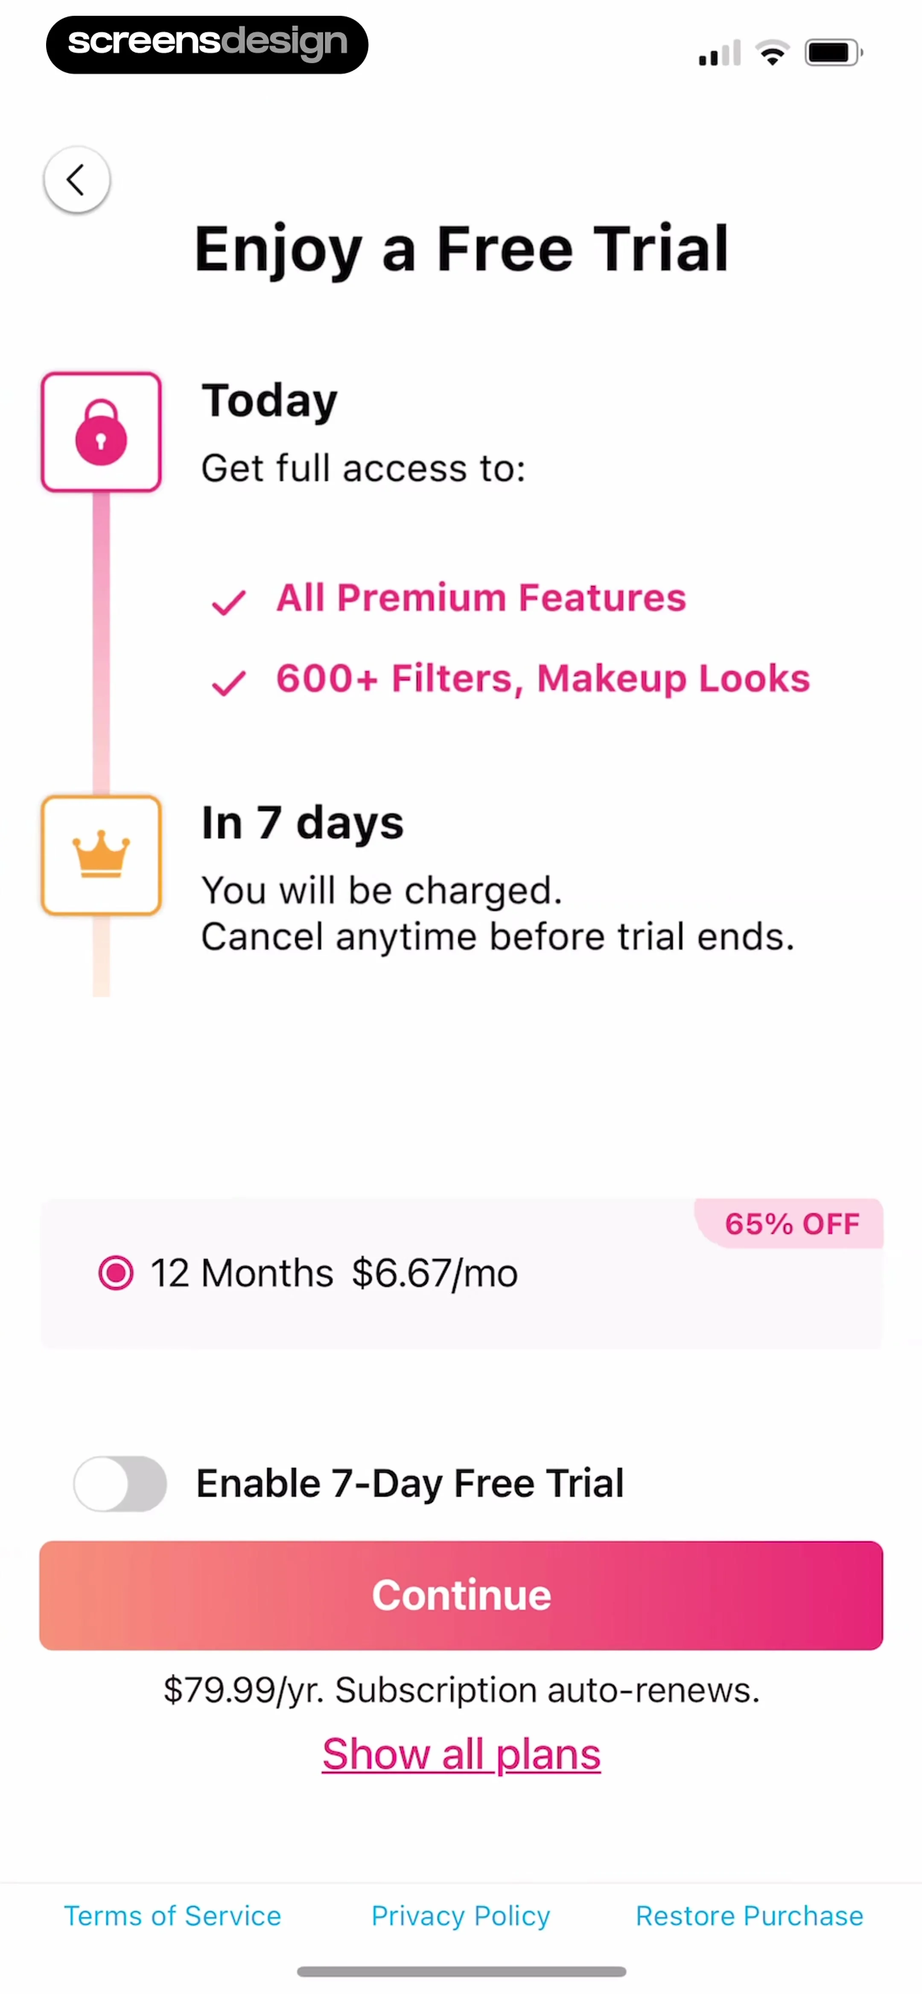This screenshot has height=1994, width=922.
Task: Tap checkmark beside All Premium Features
Action: point(229,602)
